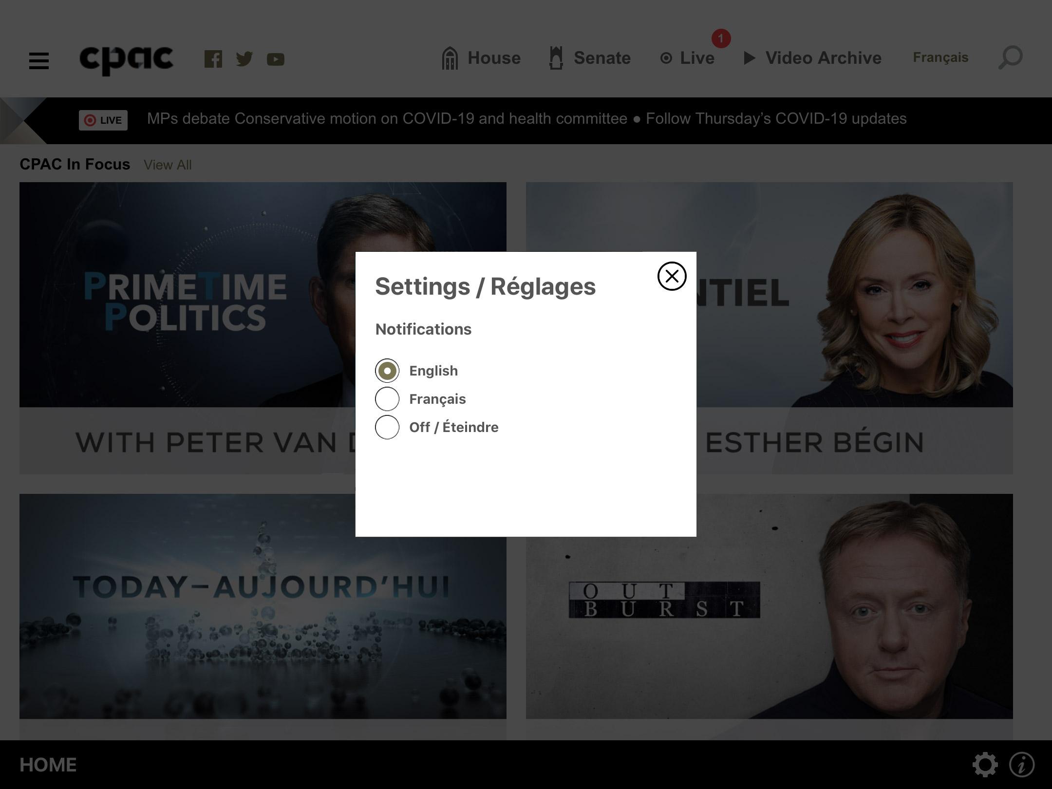Select English notifications radio button
This screenshot has width=1052, height=789.
pyautogui.click(x=387, y=371)
